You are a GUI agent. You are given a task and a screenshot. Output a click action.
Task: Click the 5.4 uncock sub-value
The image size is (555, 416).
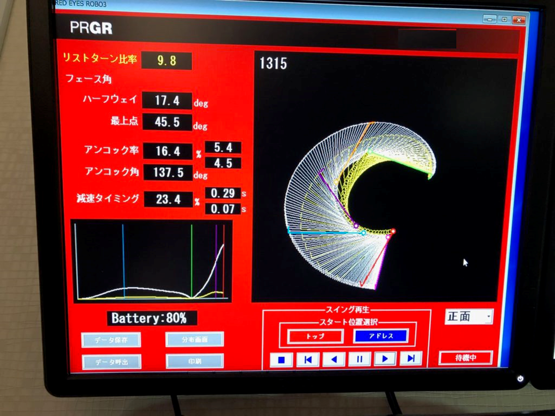pos(223,147)
